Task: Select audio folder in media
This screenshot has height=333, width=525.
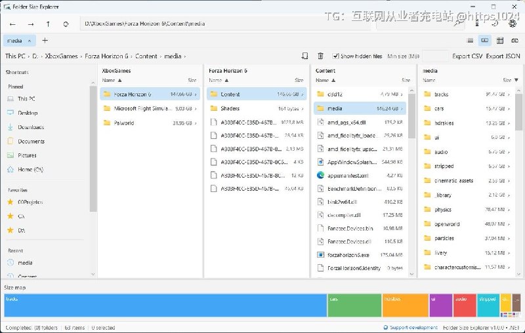Action: pyautogui.click(x=467, y=152)
